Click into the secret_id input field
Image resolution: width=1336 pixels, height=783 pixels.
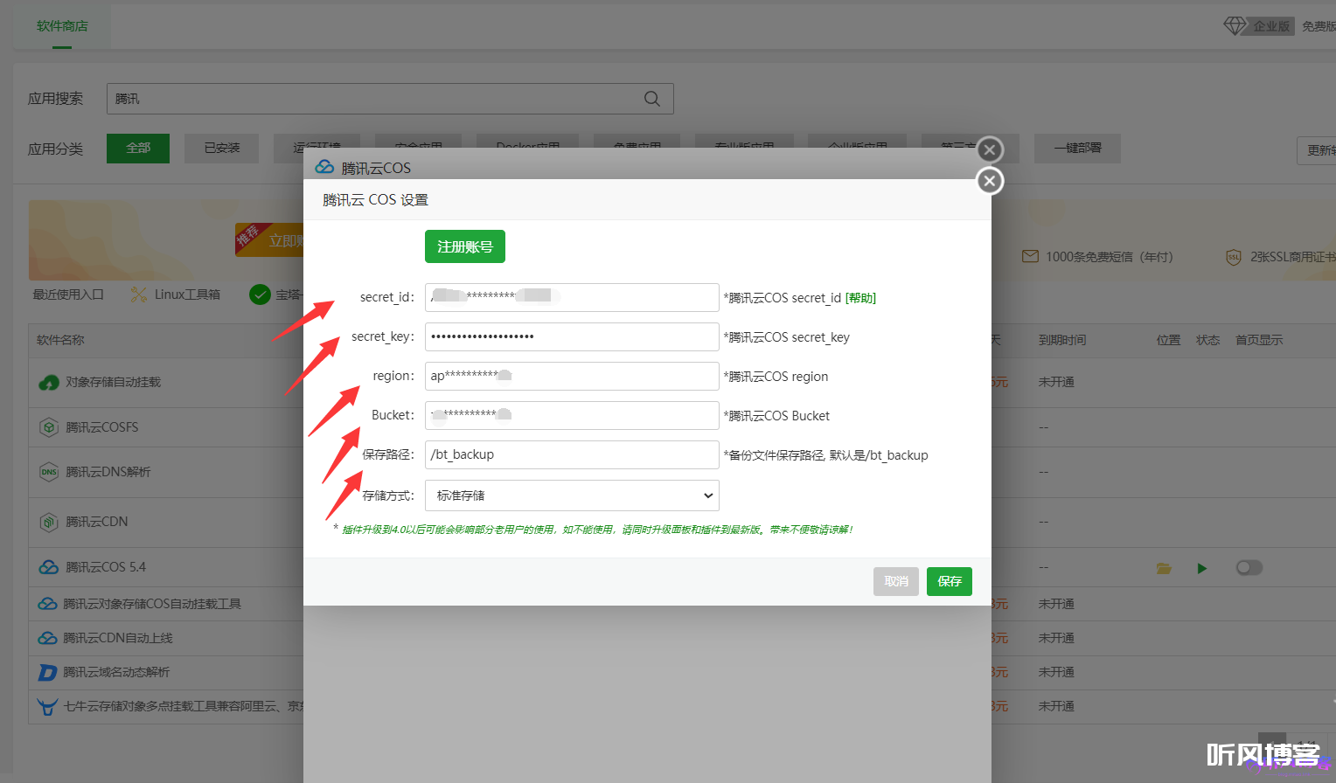(572, 297)
